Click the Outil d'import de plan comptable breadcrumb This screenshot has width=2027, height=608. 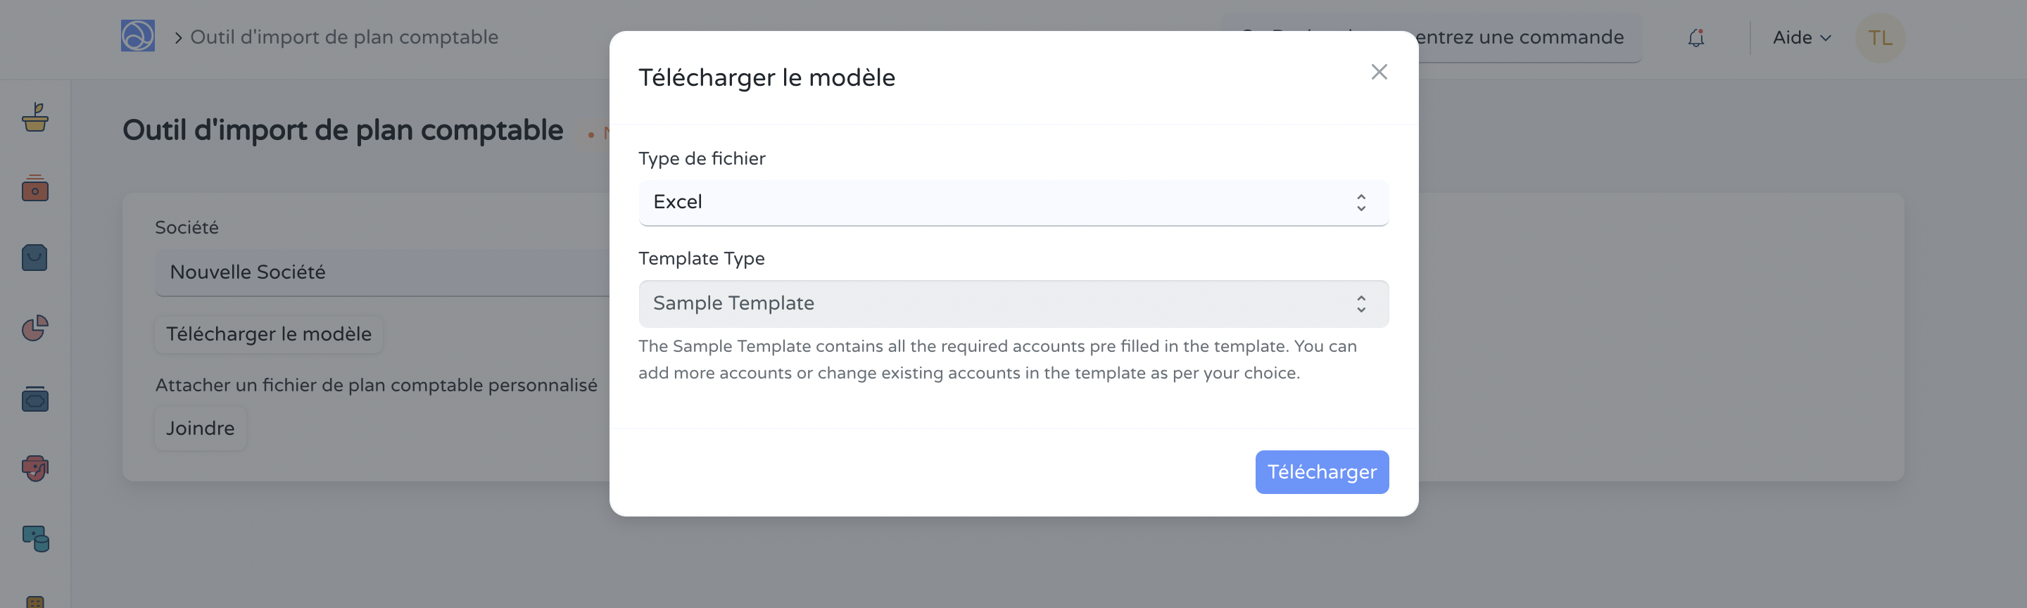coord(344,37)
